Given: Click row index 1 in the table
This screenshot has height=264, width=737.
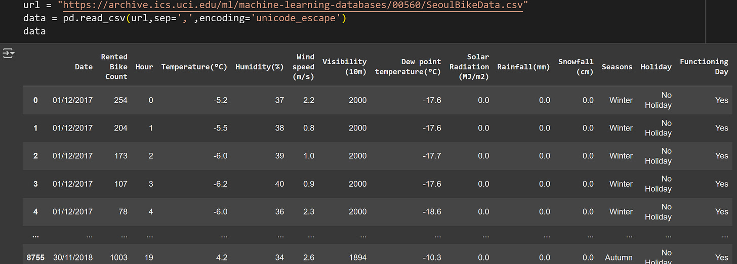Looking at the screenshot, I should coord(35,128).
